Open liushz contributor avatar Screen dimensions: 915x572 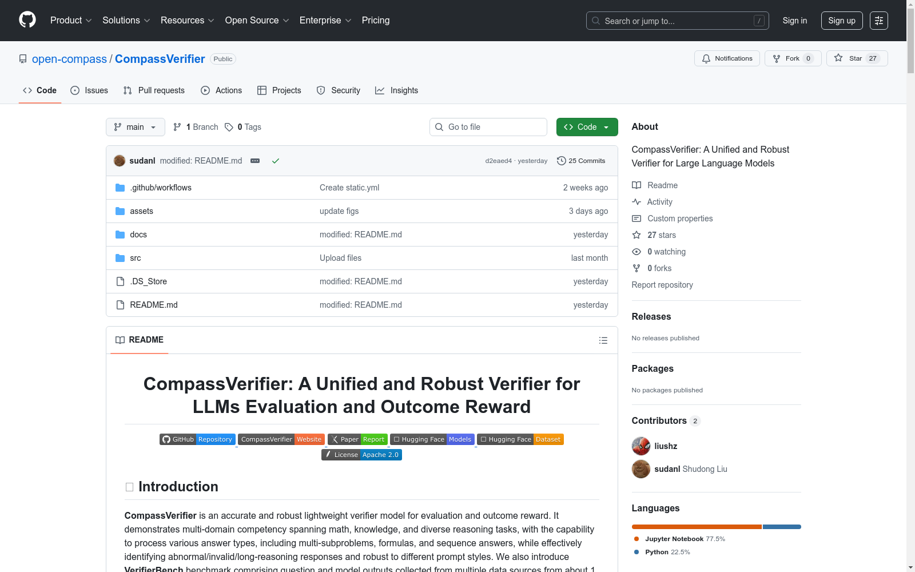click(x=641, y=446)
